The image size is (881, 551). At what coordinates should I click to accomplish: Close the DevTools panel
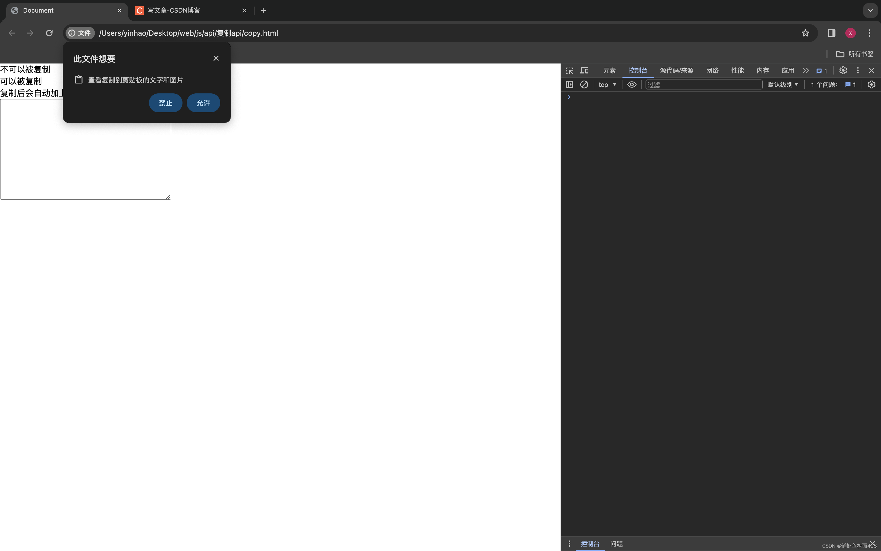pyautogui.click(x=872, y=70)
